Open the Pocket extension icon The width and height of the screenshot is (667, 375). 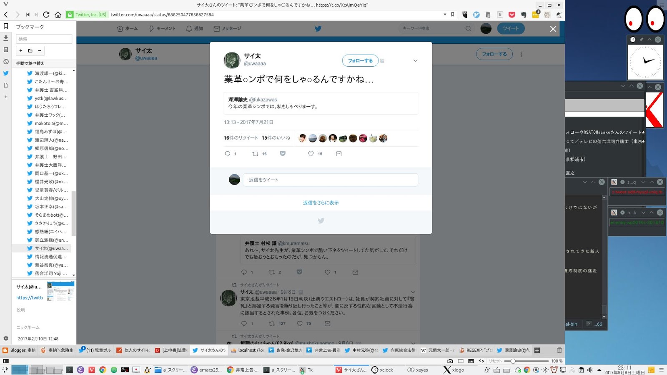[x=512, y=15]
